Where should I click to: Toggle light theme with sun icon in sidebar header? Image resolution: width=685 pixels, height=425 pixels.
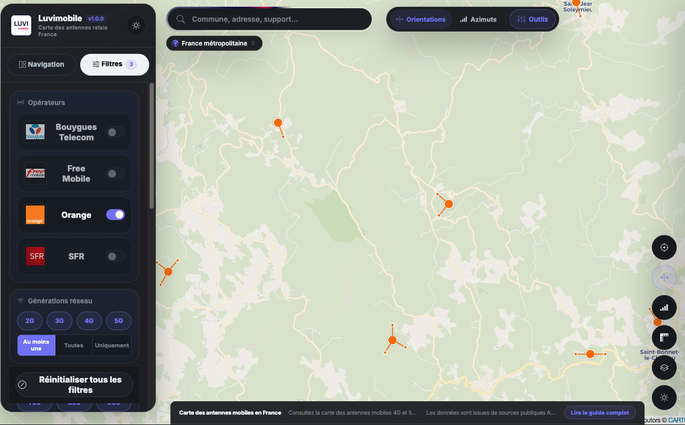point(136,25)
